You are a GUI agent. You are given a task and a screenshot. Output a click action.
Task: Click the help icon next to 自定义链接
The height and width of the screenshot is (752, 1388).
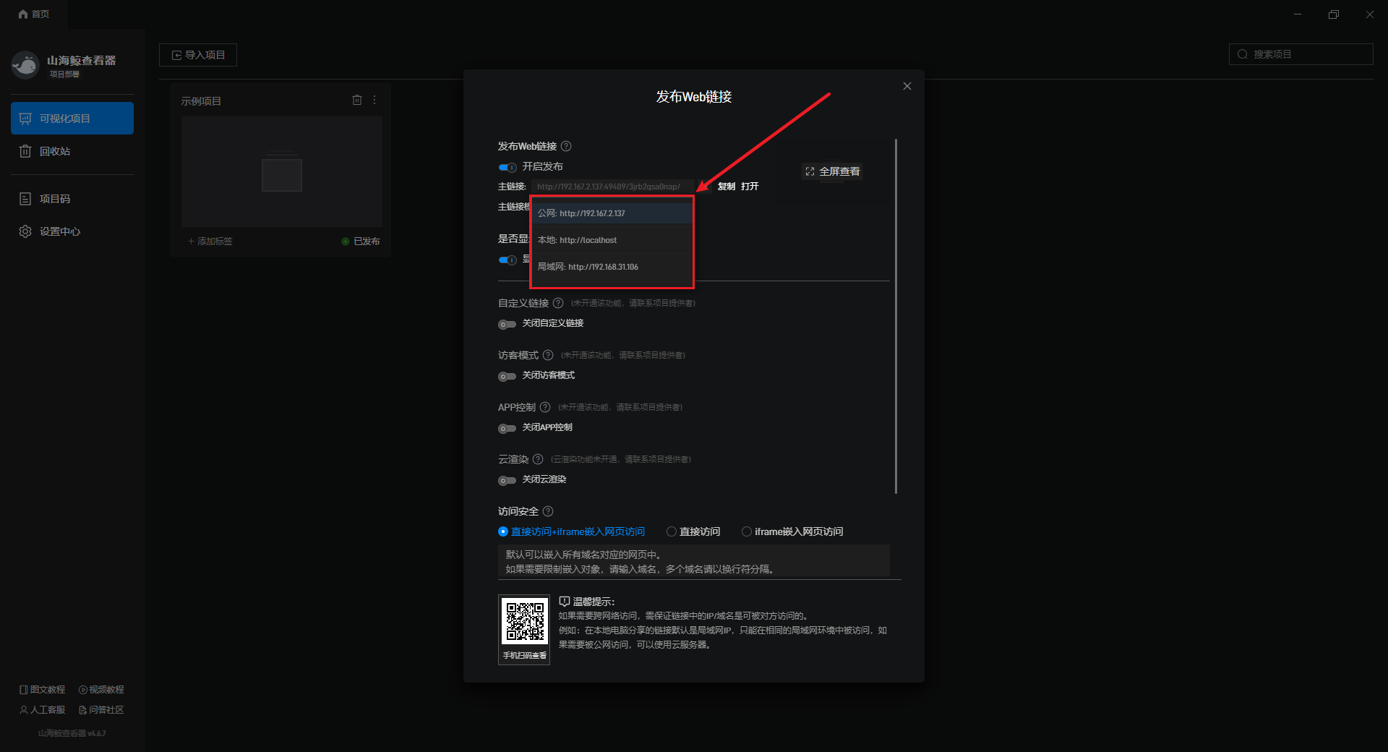click(558, 303)
